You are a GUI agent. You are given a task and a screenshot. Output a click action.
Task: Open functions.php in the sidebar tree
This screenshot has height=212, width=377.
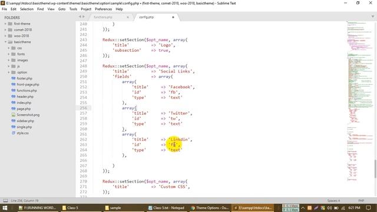(x=27, y=90)
